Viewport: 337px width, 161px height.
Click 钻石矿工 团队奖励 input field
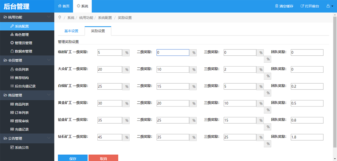(x=307, y=137)
